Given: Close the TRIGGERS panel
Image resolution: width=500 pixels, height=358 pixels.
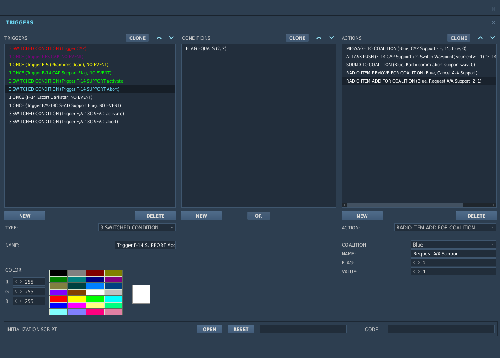Looking at the screenshot, I should [x=493, y=22].
